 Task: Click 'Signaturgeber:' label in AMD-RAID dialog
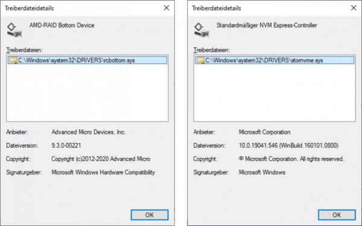(24, 172)
